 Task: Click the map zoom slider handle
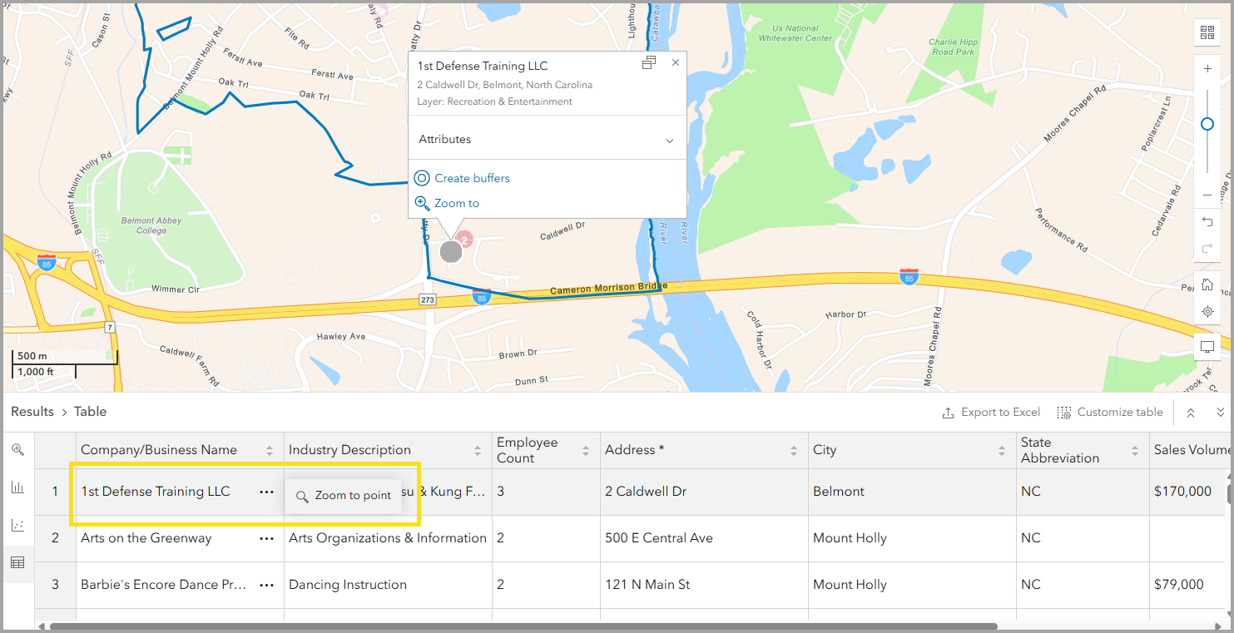tap(1207, 124)
